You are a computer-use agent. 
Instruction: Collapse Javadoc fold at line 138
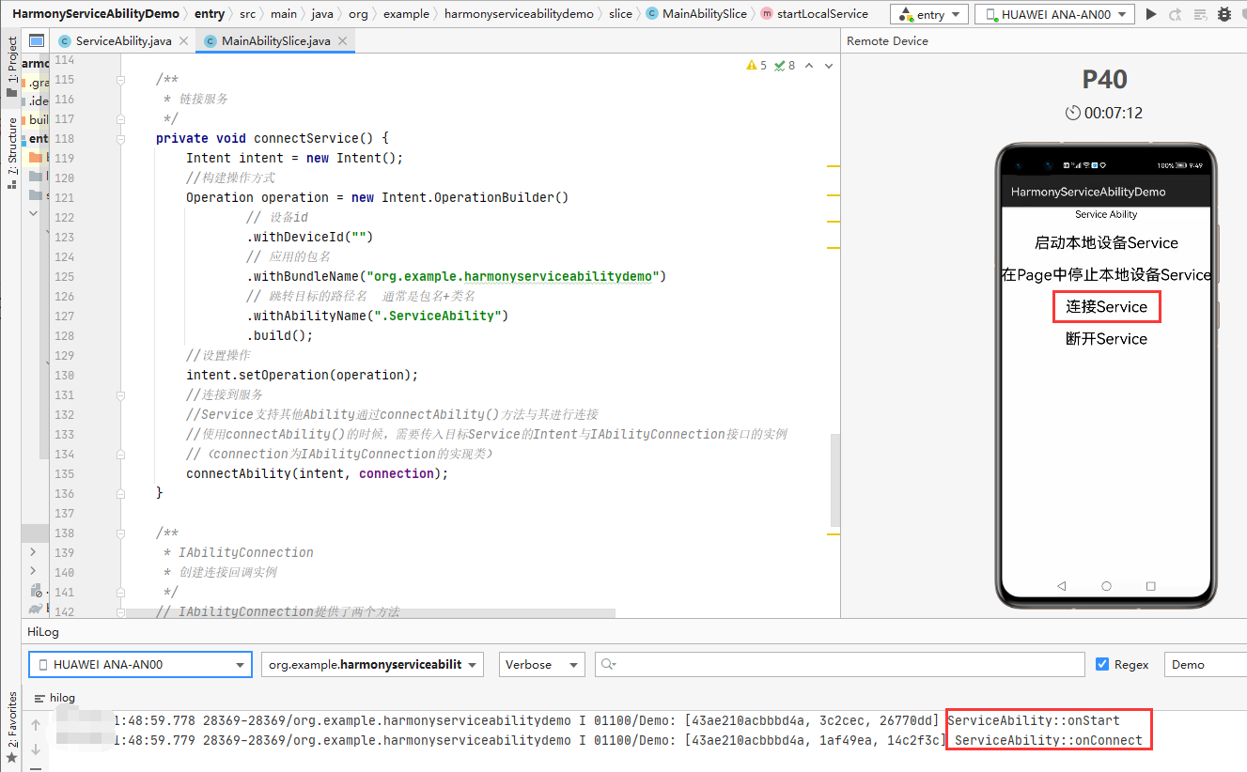[x=120, y=533]
